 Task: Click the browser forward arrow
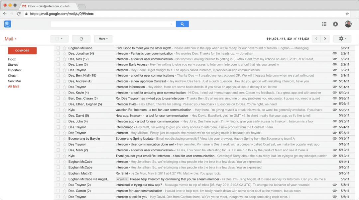(x=12, y=14)
